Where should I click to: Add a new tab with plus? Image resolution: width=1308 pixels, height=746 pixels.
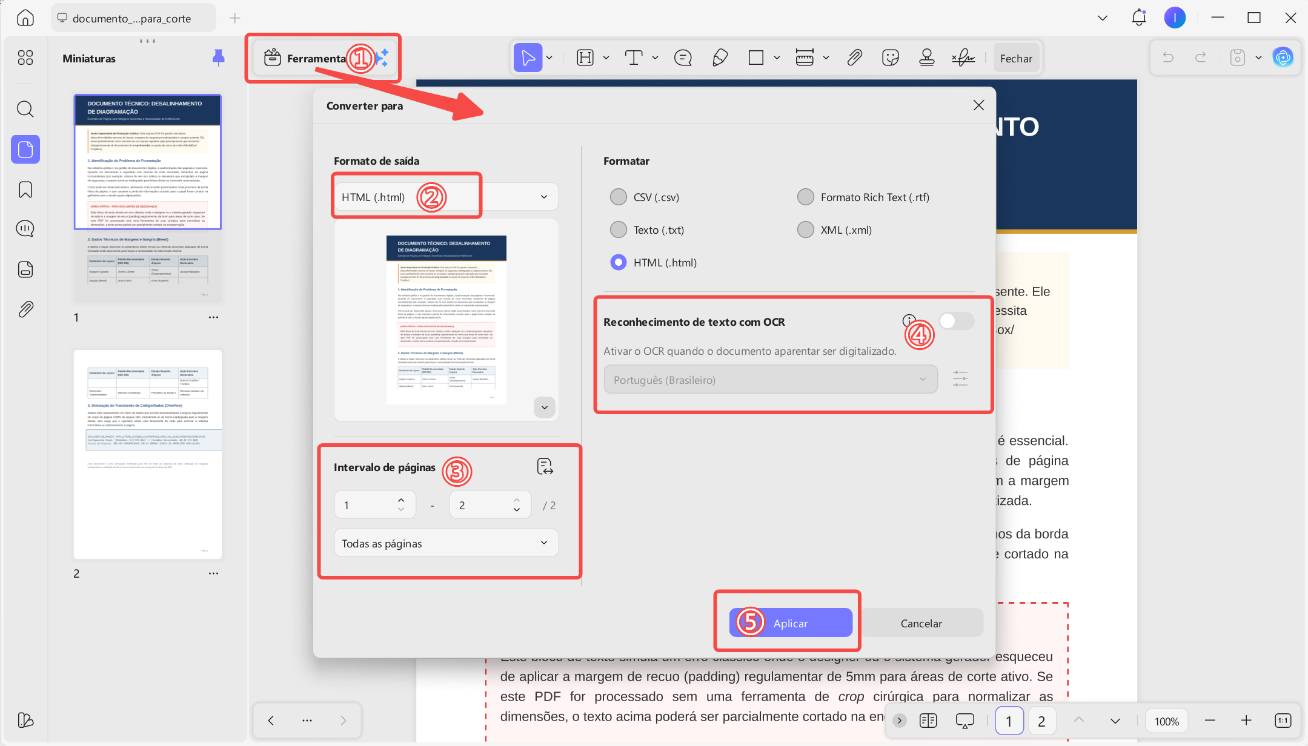(235, 18)
